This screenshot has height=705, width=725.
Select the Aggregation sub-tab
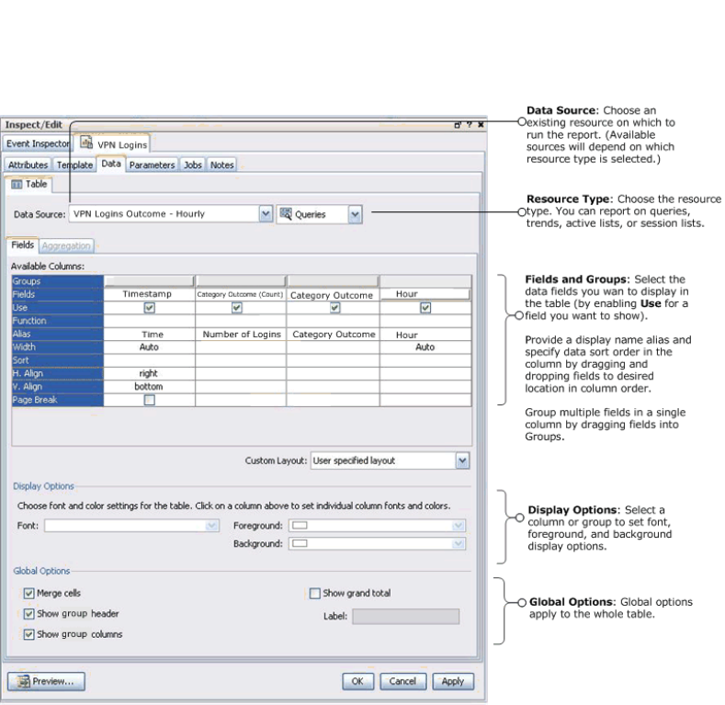pyautogui.click(x=66, y=245)
